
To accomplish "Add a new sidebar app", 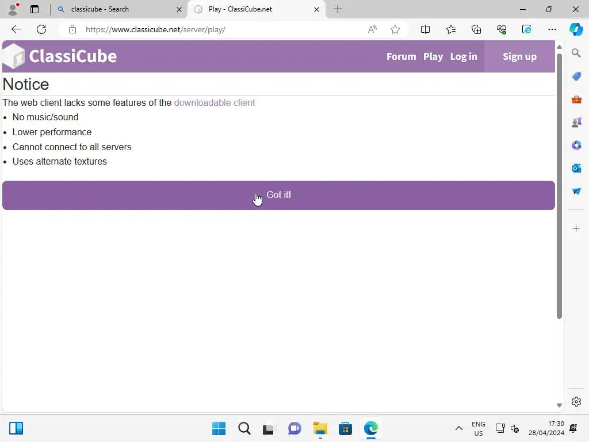I will 576,228.
